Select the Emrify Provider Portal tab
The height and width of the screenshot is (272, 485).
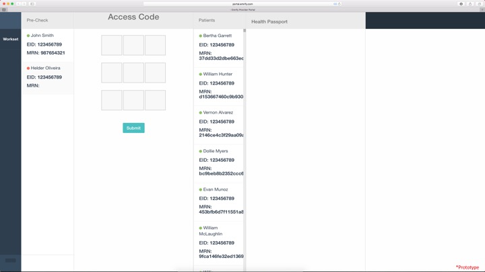click(x=243, y=10)
